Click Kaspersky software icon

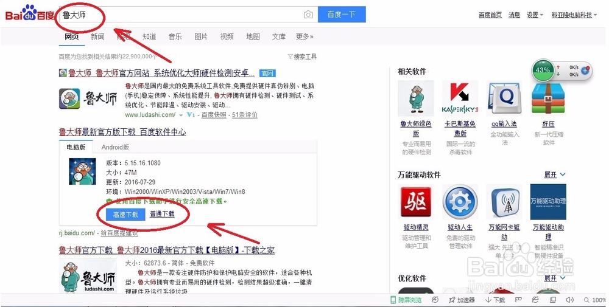[x=460, y=98]
